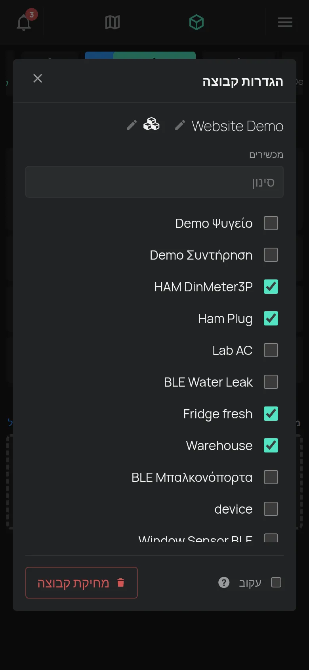Select the BLE Water Leak label
The width and height of the screenshot is (309, 670).
tap(208, 382)
